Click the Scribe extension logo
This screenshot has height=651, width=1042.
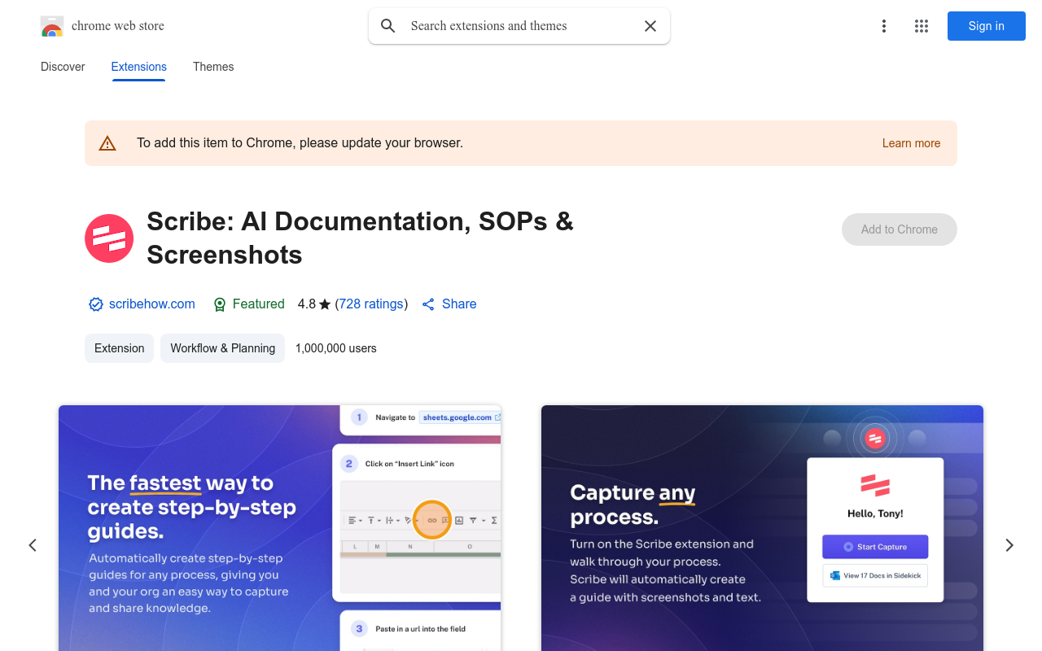[109, 238]
